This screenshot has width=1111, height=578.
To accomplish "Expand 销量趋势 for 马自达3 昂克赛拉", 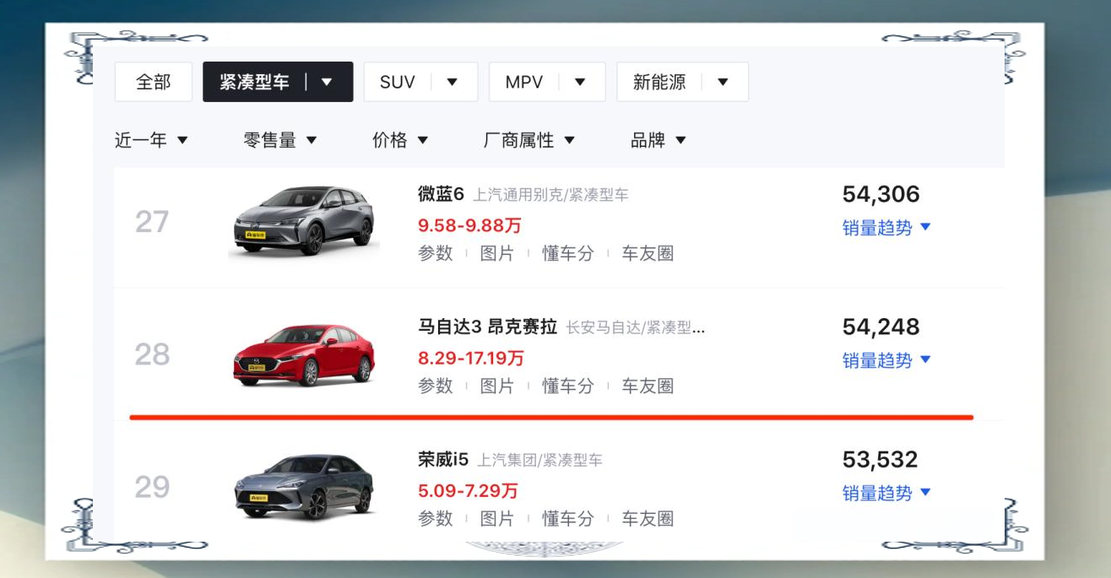I will (886, 360).
